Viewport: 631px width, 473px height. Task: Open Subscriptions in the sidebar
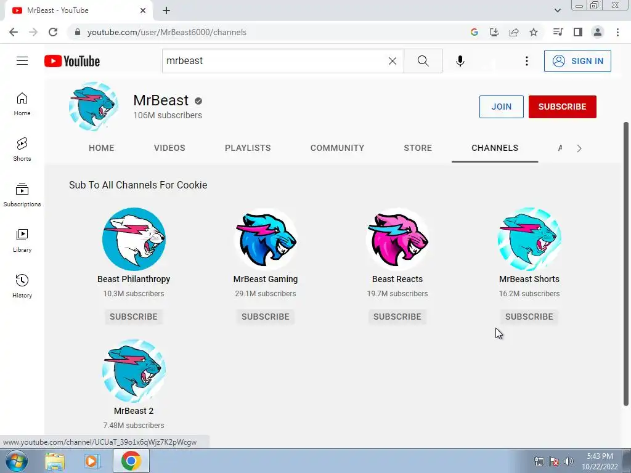22,195
